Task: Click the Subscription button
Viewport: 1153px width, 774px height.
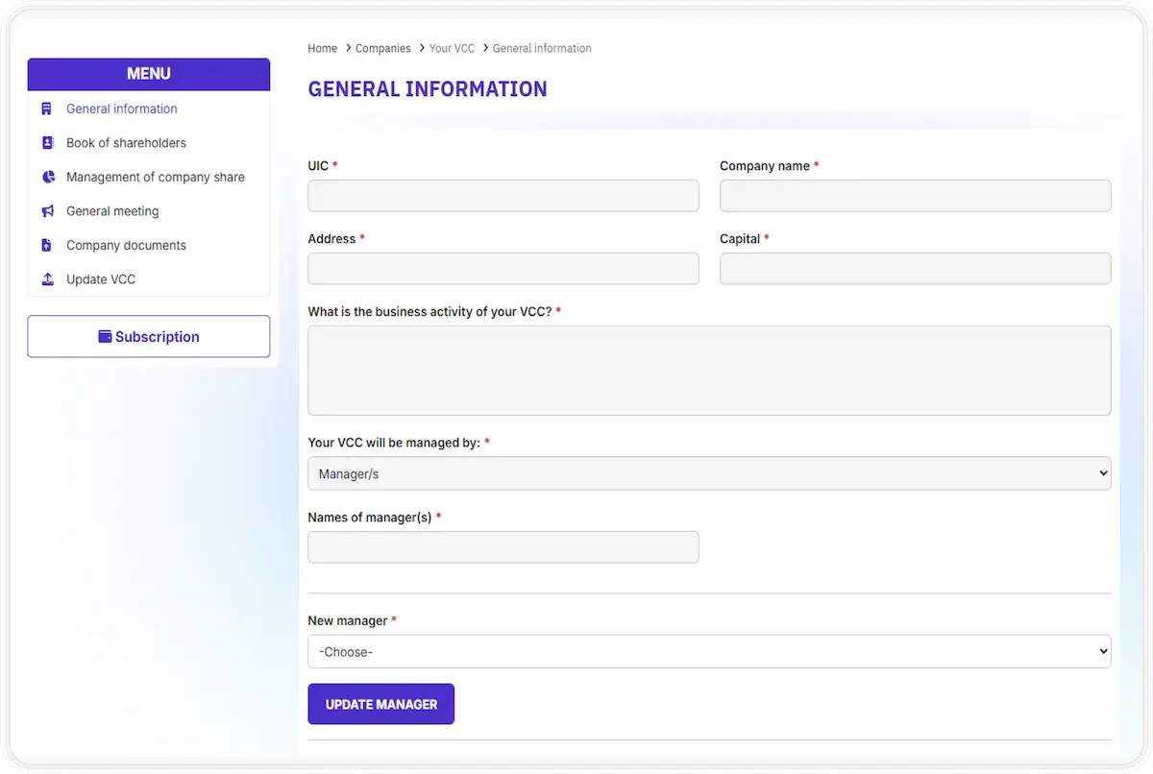Action: (149, 336)
